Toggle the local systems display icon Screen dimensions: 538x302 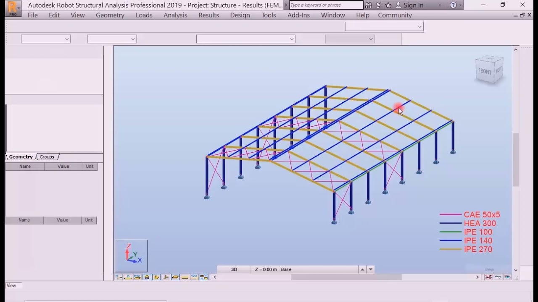pyautogui.click(x=166, y=277)
